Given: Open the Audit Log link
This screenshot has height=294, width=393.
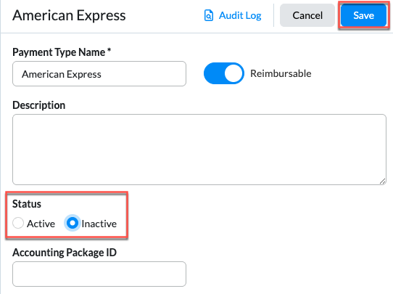Looking at the screenshot, I should pyautogui.click(x=240, y=15).
